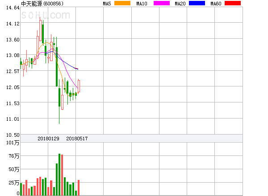Screen dimensions: 268x196
Task: Select the MA5 legend label
Action: pyautogui.click(x=107, y=4)
